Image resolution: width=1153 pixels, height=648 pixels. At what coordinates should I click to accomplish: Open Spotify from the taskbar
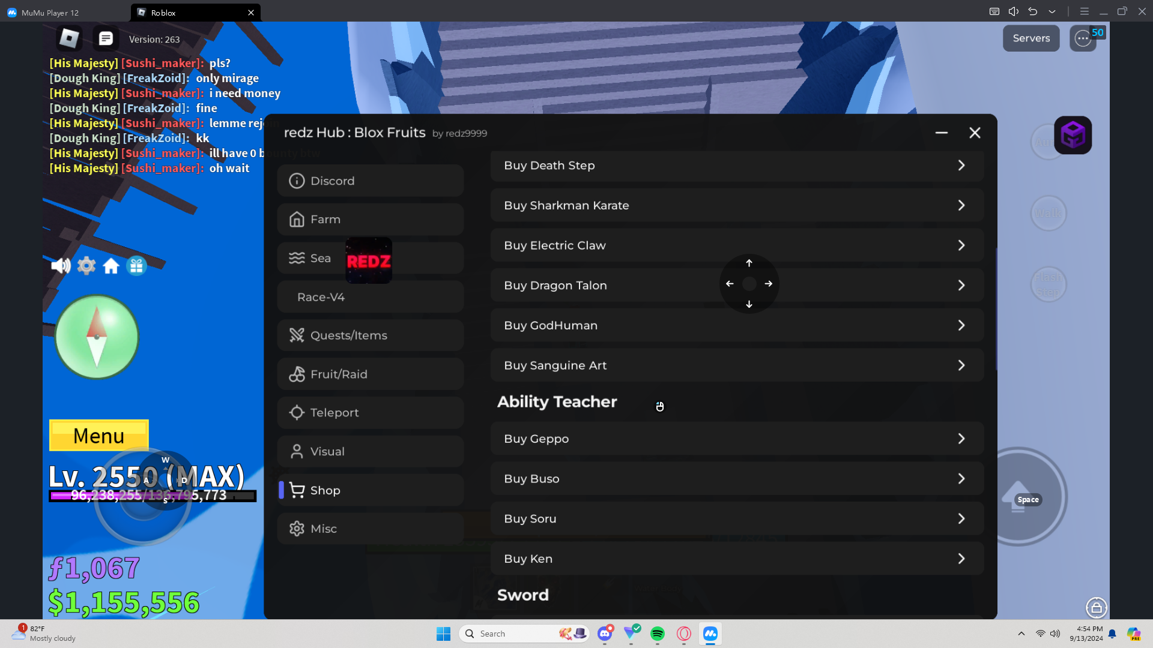pos(658,634)
